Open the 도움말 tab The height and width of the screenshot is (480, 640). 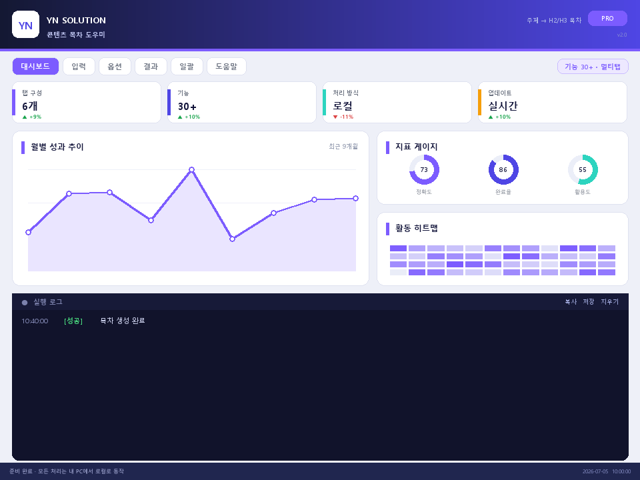(227, 66)
